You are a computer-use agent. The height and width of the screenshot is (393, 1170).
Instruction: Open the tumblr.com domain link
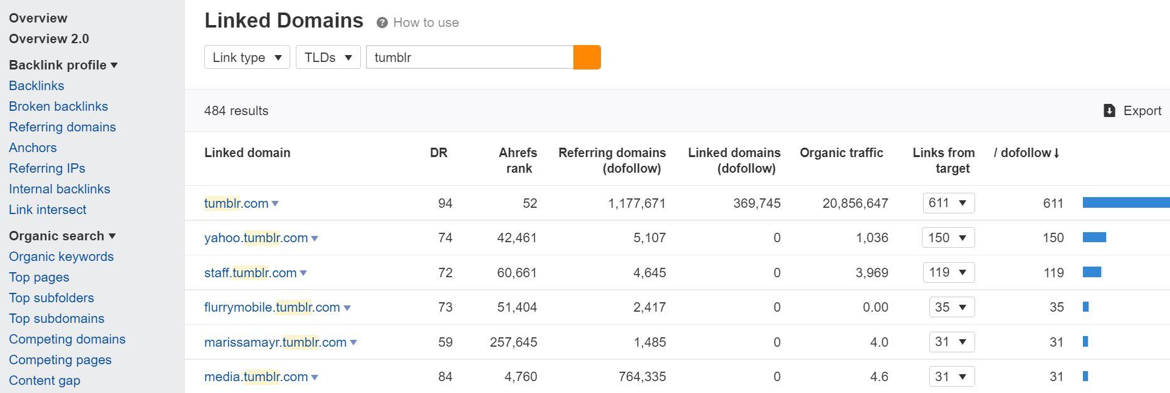point(236,203)
